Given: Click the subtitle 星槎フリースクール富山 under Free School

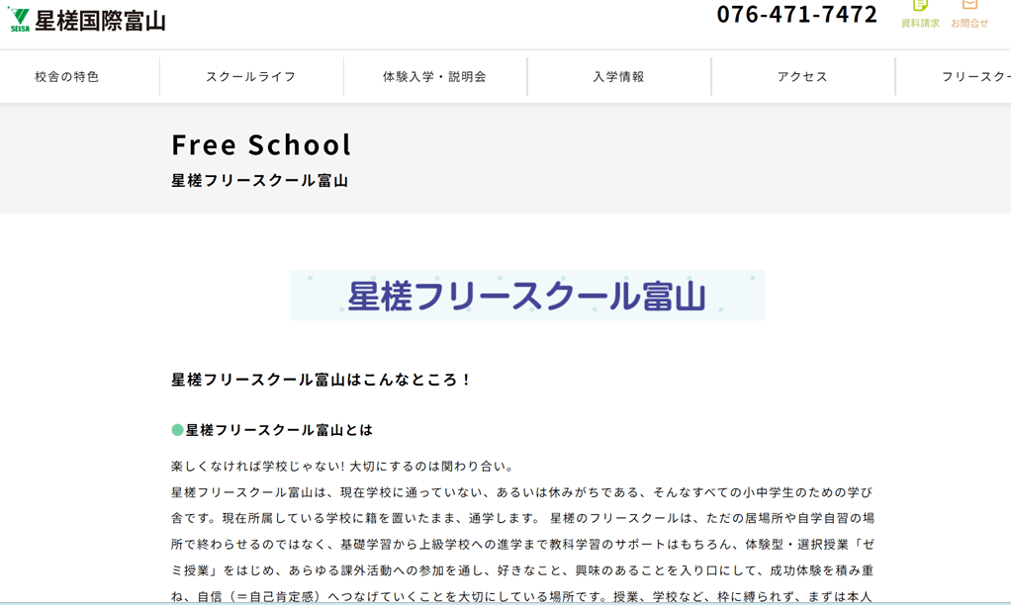Looking at the screenshot, I should [x=260, y=181].
